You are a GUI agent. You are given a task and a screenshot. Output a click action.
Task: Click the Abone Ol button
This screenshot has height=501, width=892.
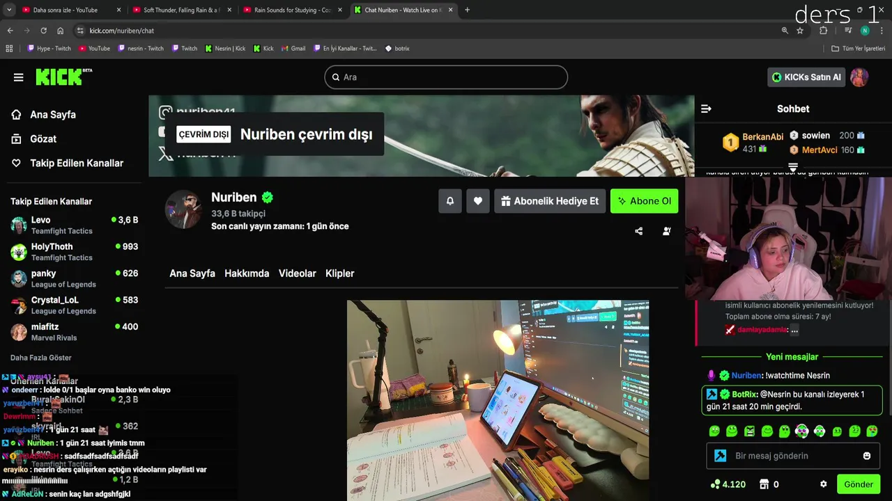pyautogui.click(x=645, y=201)
